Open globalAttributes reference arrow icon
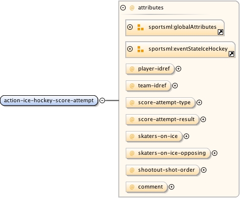248x198 pixels. coord(221,32)
